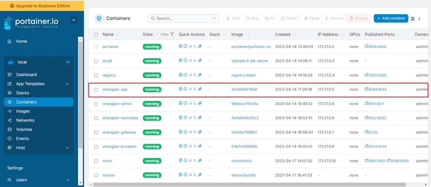Tick the checkbox for tracker container
This screenshot has height=187, width=431.
[x=96, y=175]
